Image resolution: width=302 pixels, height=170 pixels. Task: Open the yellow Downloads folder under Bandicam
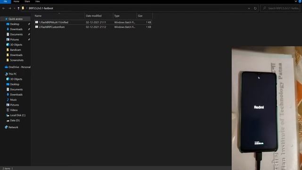16,55
